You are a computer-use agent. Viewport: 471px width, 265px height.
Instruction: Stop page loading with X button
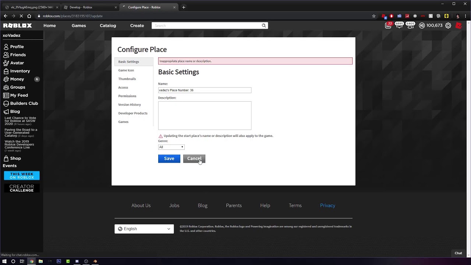(21, 16)
